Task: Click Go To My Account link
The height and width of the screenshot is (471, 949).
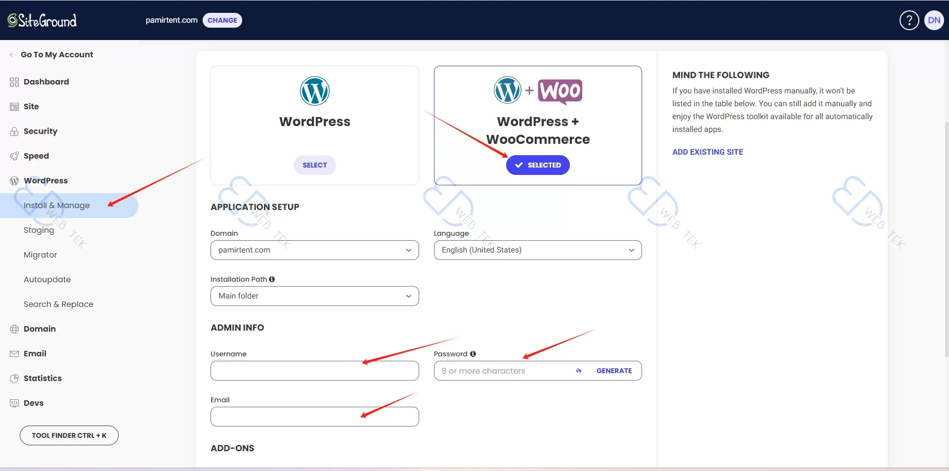Action: tap(57, 55)
